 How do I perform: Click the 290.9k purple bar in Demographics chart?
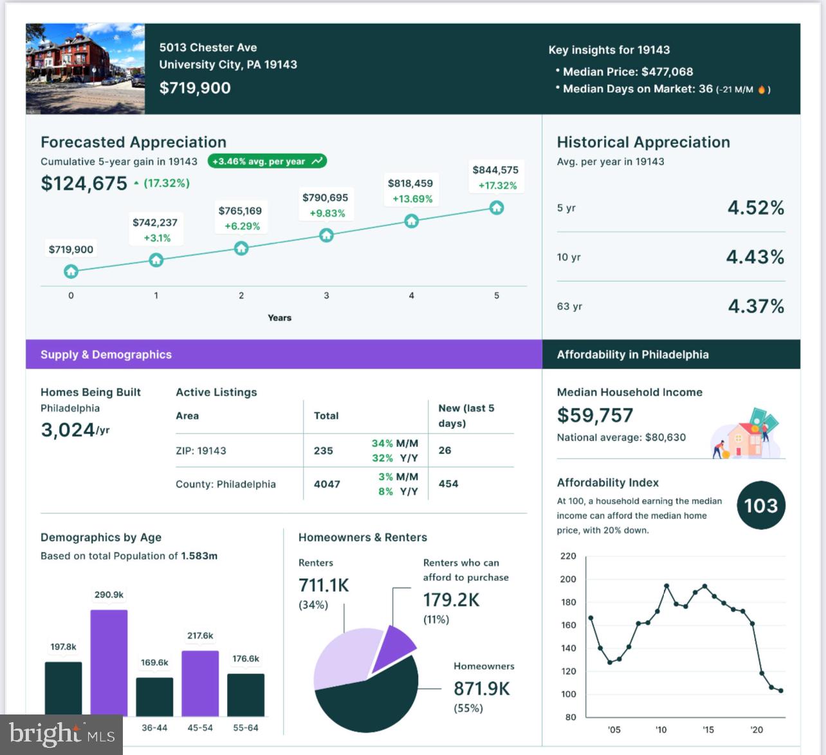tap(109, 662)
